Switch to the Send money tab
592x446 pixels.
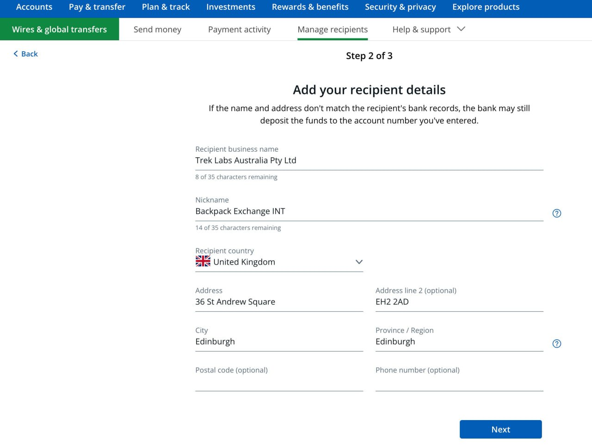click(157, 30)
